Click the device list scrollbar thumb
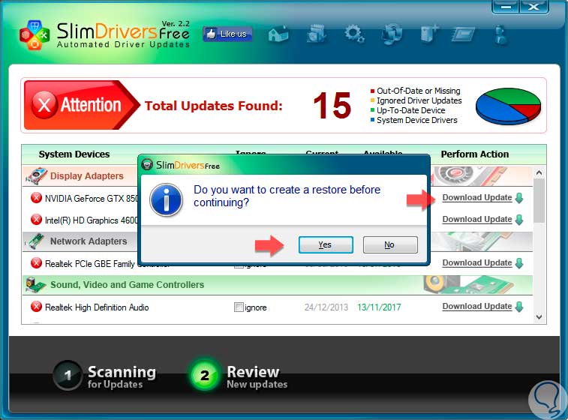This screenshot has width=568, height=420. tap(539, 200)
